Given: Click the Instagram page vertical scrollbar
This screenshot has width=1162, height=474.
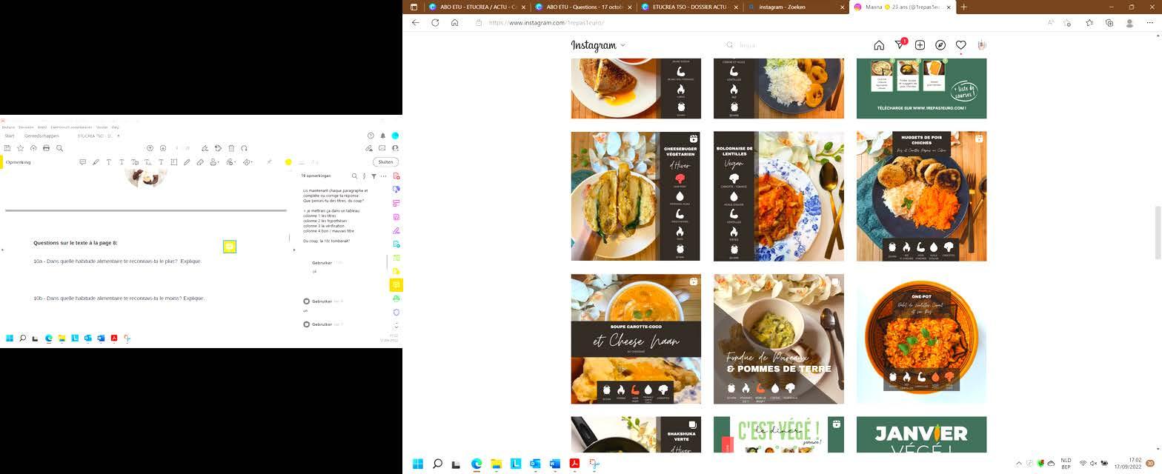Looking at the screenshot, I should (1157, 233).
